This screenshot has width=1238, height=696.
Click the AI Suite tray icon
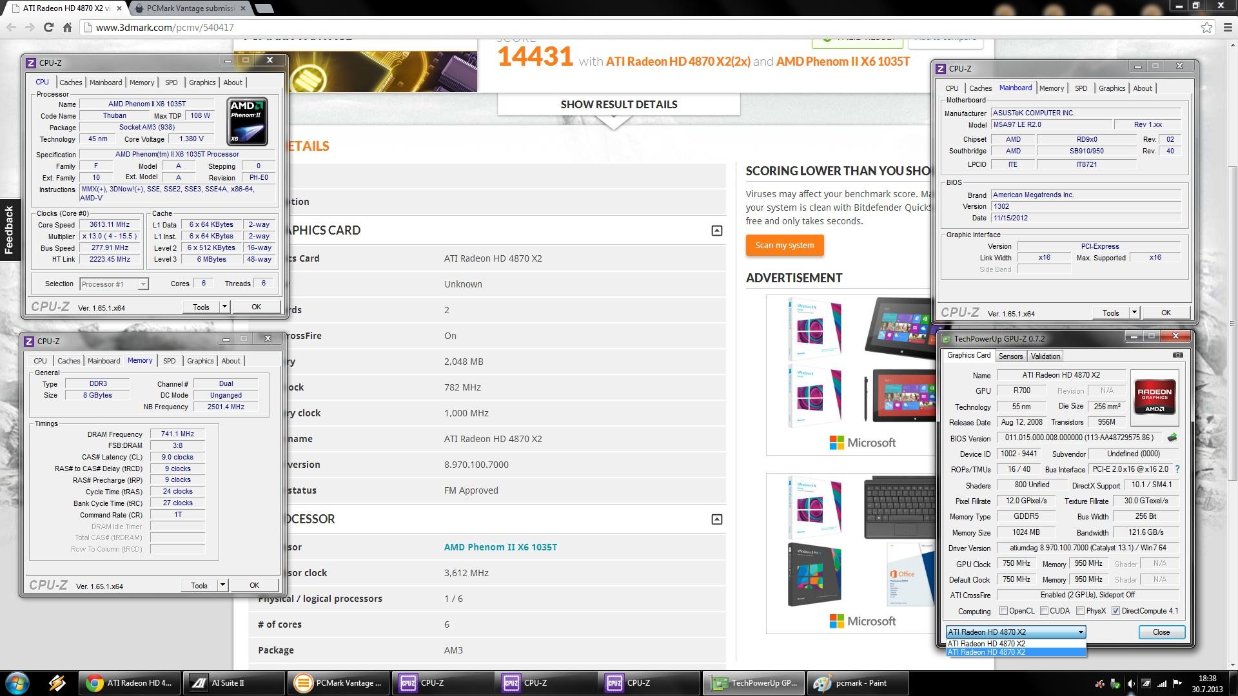pos(1146,684)
